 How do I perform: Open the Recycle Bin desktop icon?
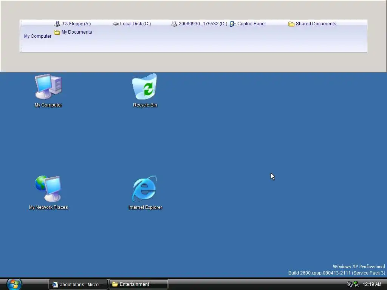[145, 91]
